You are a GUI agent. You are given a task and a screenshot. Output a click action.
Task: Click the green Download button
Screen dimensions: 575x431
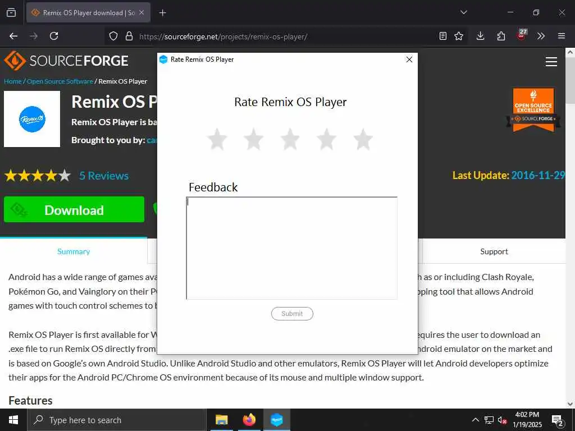coord(74,210)
